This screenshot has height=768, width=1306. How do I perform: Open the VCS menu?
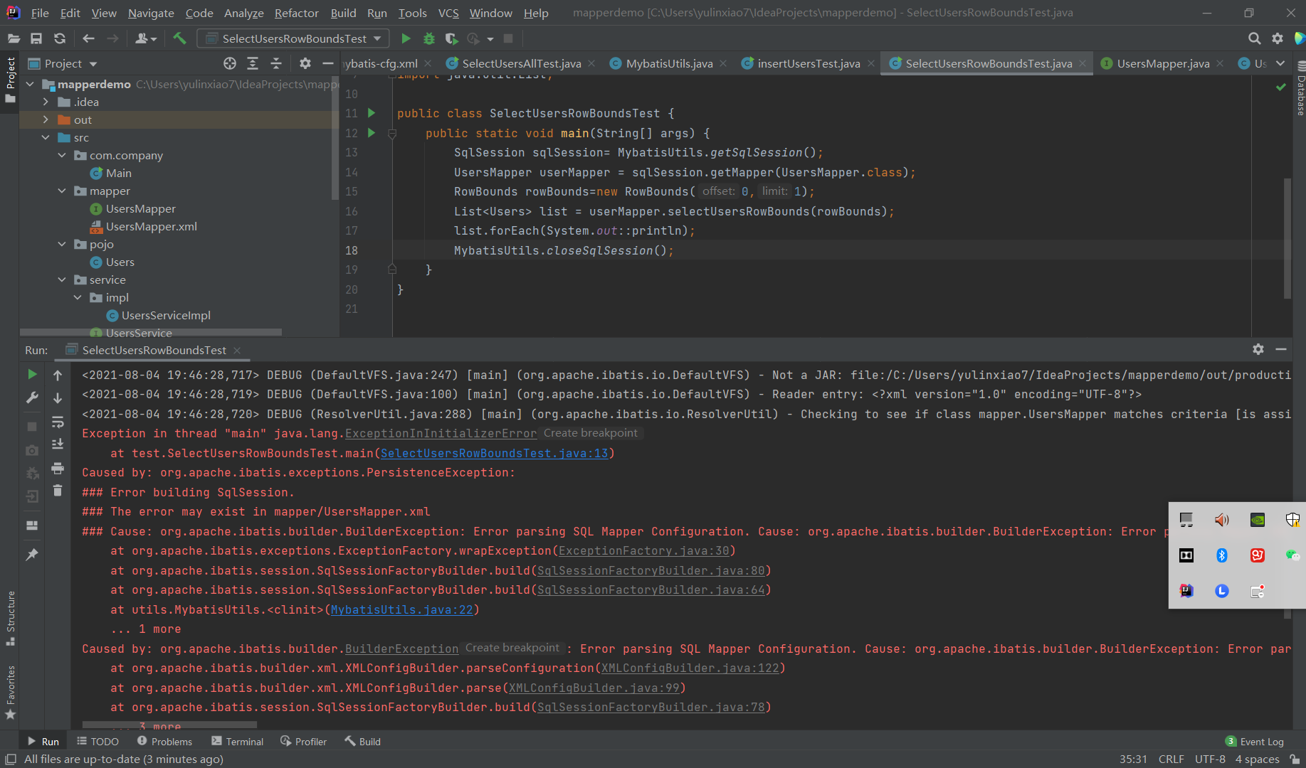448,13
